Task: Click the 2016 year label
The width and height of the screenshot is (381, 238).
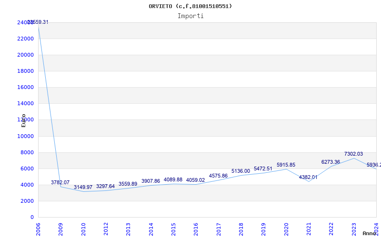Action: pyautogui.click(x=196, y=229)
